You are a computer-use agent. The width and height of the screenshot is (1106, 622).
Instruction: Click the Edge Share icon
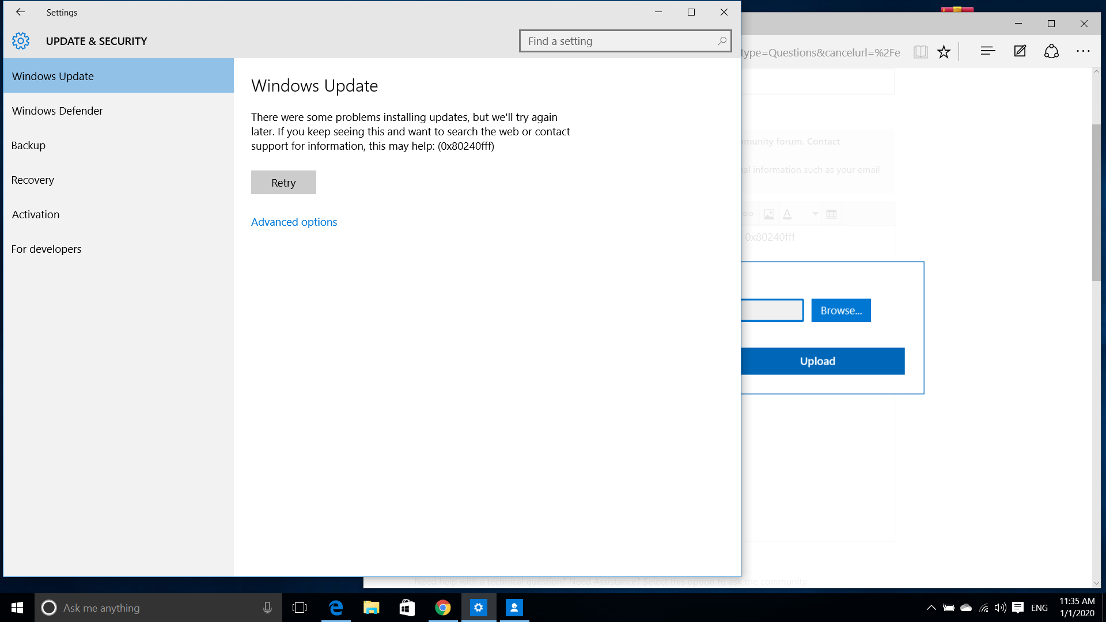click(1051, 51)
